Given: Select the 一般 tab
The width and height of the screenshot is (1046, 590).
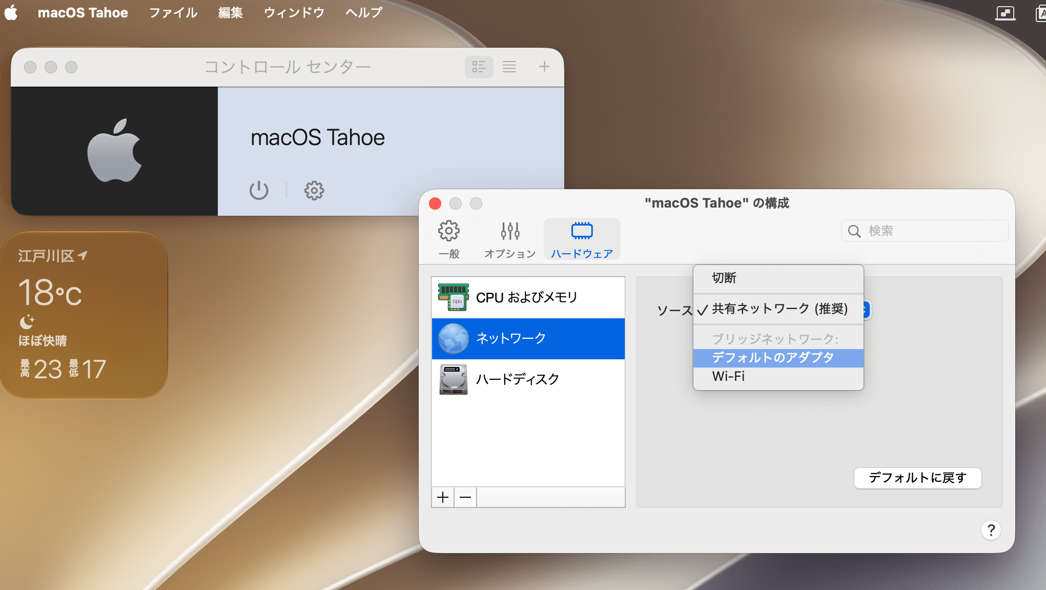Looking at the screenshot, I should 449,239.
